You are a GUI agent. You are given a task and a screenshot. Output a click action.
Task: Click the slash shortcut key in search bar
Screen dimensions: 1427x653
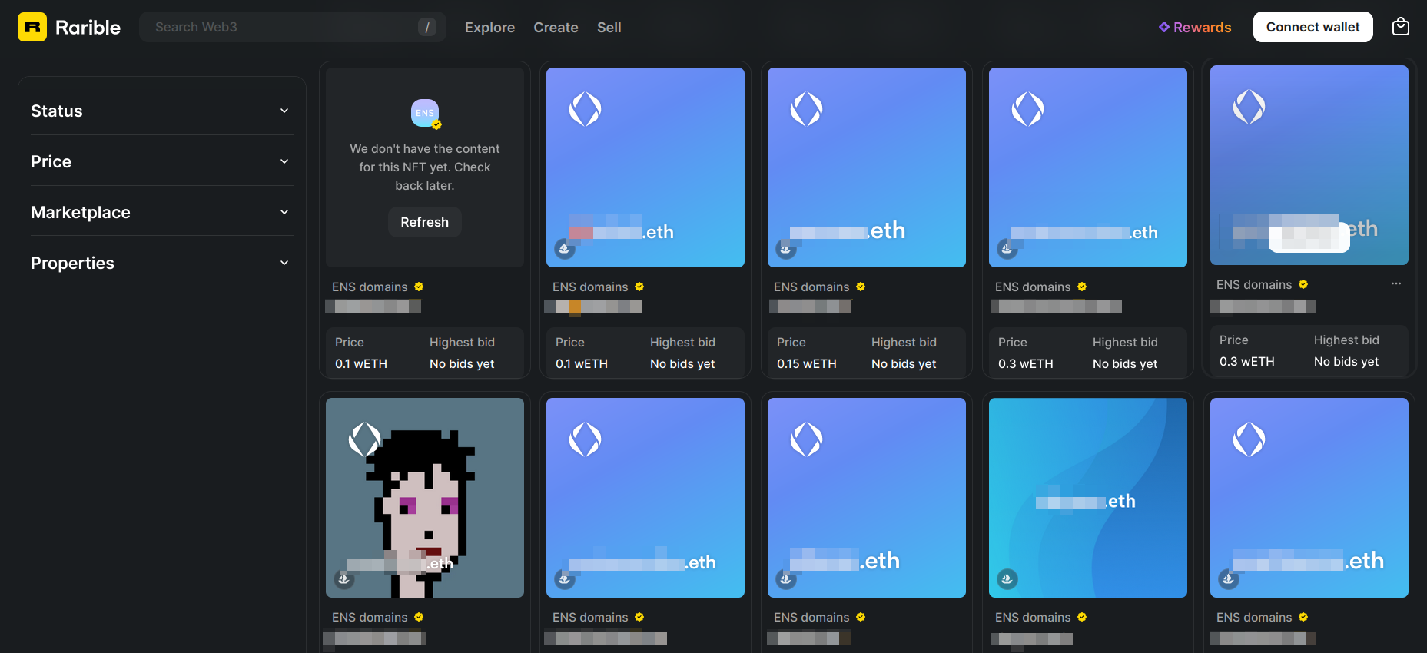click(427, 27)
